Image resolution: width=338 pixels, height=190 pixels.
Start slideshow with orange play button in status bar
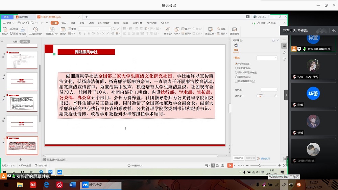pos(230,165)
